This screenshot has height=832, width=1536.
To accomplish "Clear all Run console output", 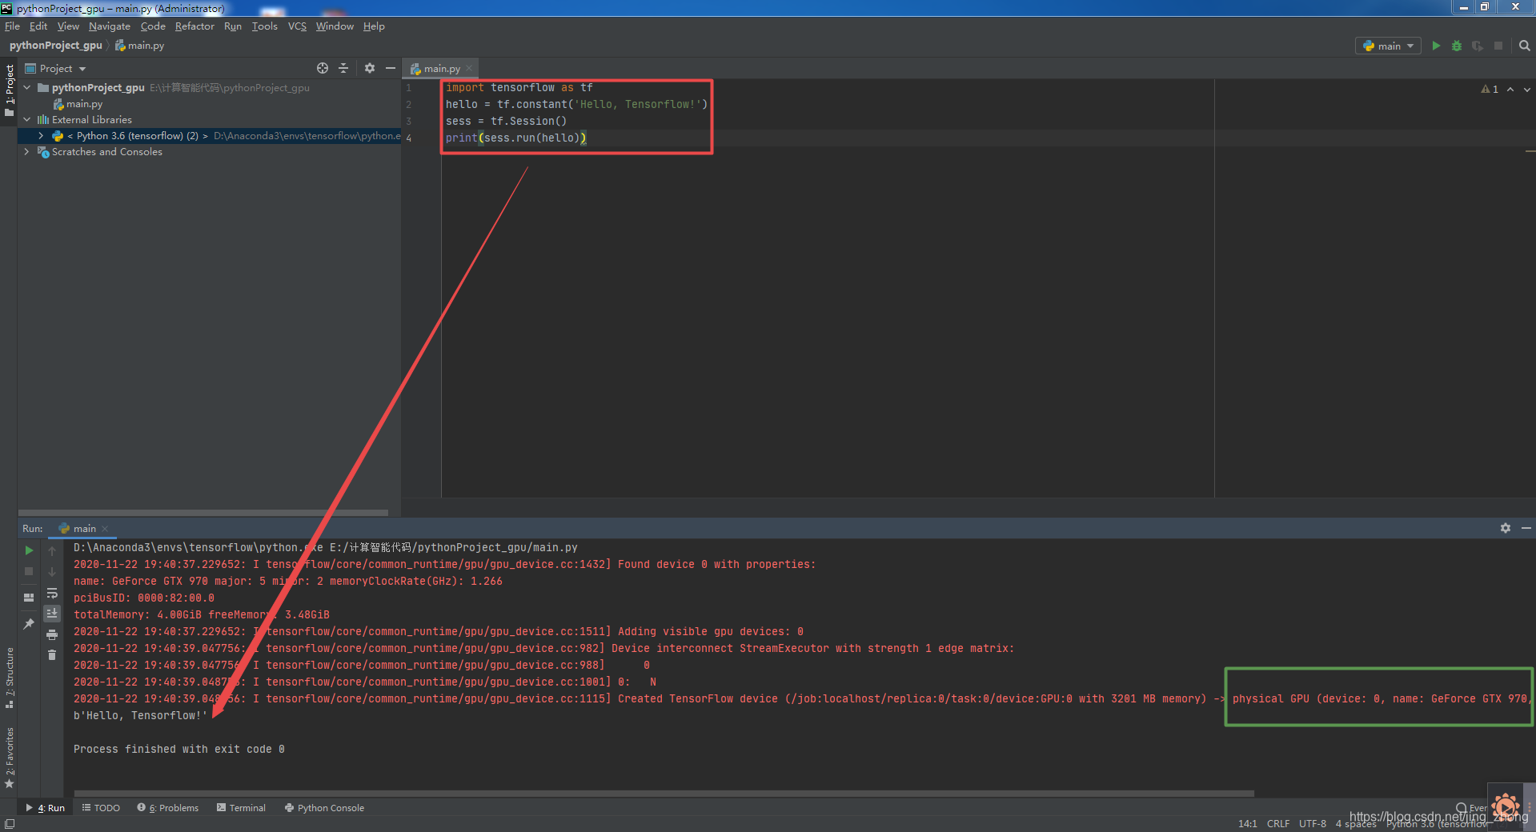I will [x=52, y=655].
